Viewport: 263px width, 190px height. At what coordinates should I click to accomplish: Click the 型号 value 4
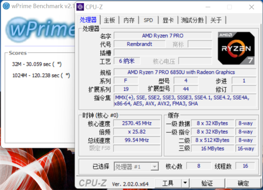point(186,81)
